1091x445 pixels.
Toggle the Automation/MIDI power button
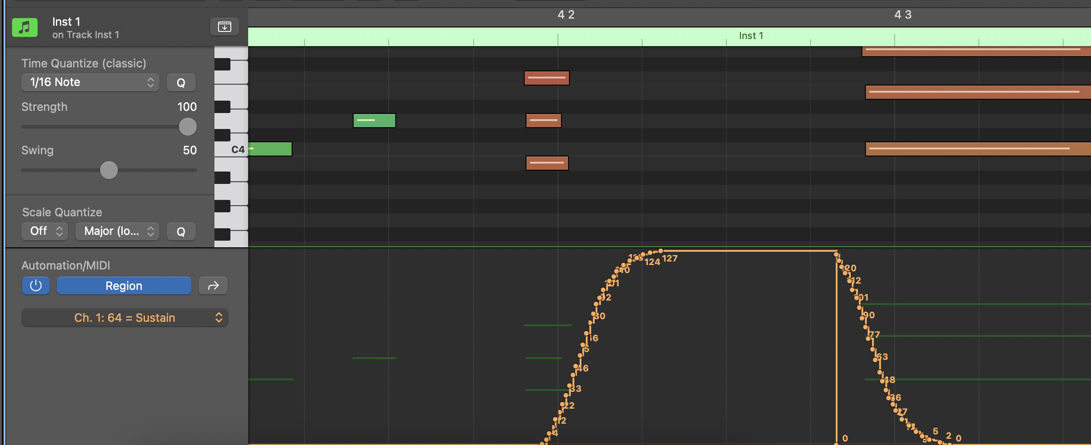36,286
